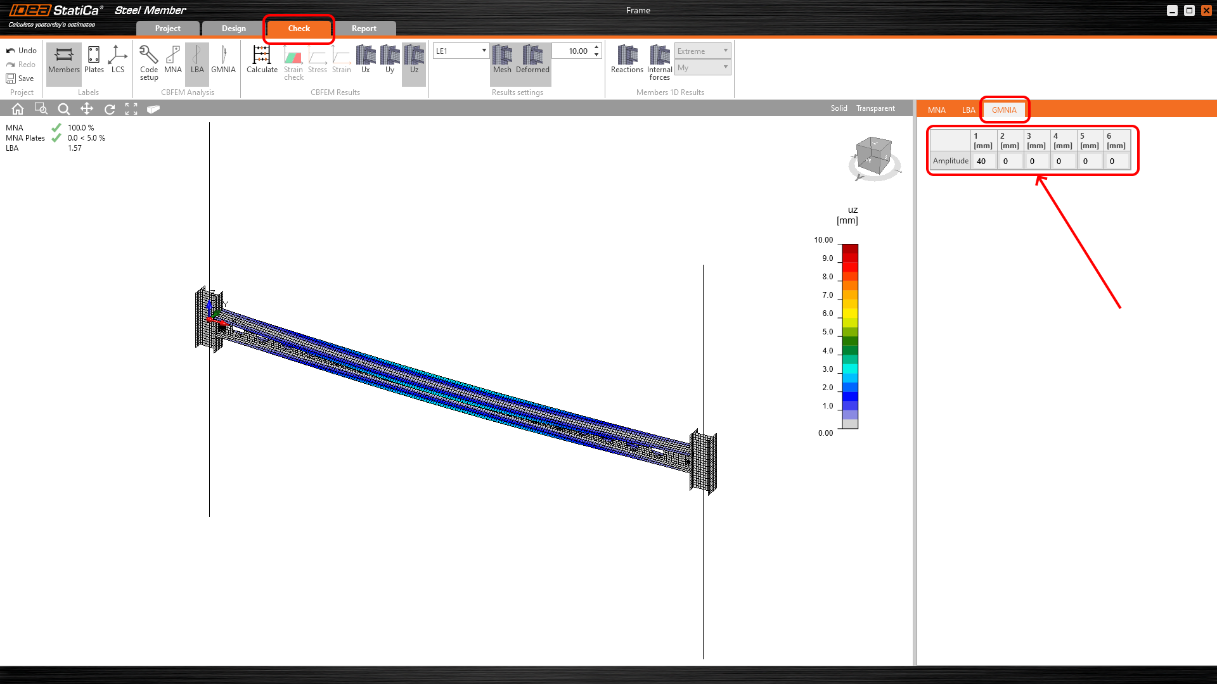This screenshot has width=1217, height=684.
Task: Show Reactions results
Action: tap(627, 60)
